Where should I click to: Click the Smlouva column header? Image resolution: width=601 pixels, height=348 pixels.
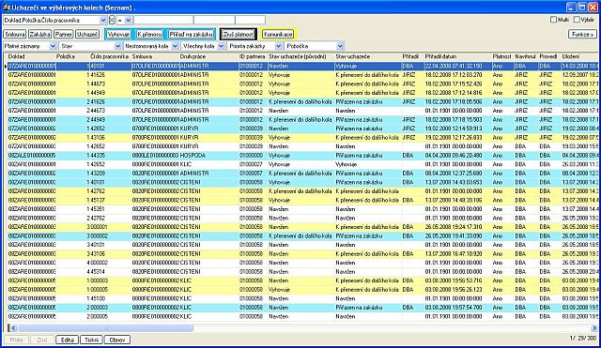[155, 56]
